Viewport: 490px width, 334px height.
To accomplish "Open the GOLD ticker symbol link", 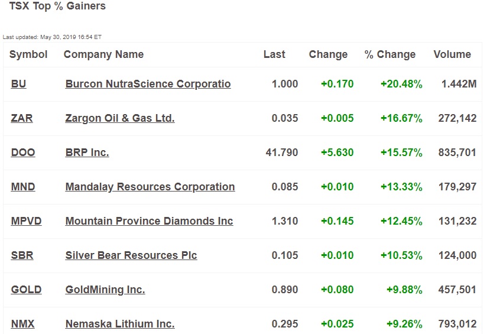I will 26,290.
